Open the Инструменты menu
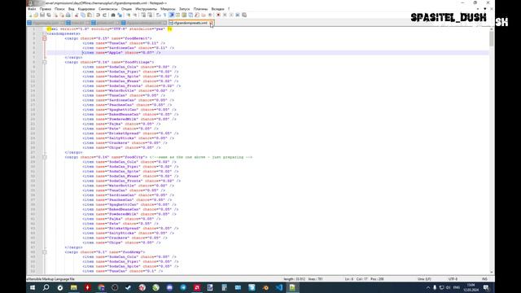This screenshot has width=521, height=293. pos(146,9)
